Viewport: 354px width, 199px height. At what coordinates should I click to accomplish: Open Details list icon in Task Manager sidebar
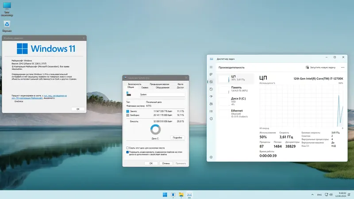[x=211, y=111]
